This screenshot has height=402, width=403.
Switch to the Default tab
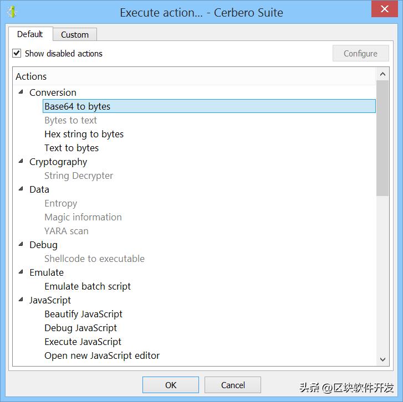(30, 34)
